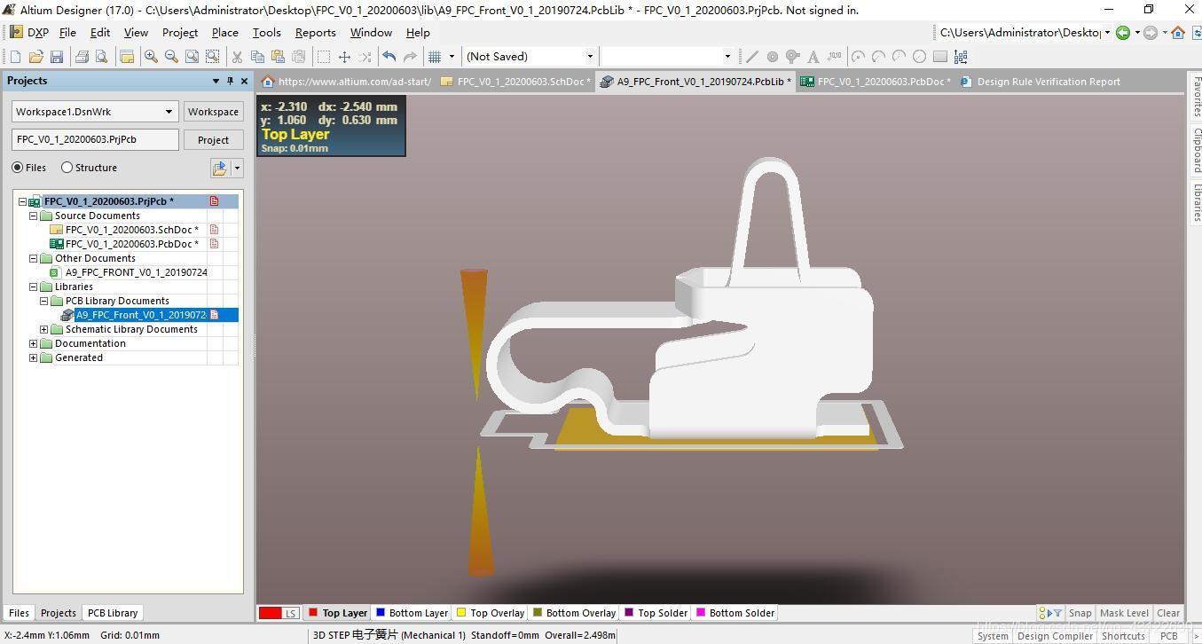Select the Place Pad tool

(773, 57)
